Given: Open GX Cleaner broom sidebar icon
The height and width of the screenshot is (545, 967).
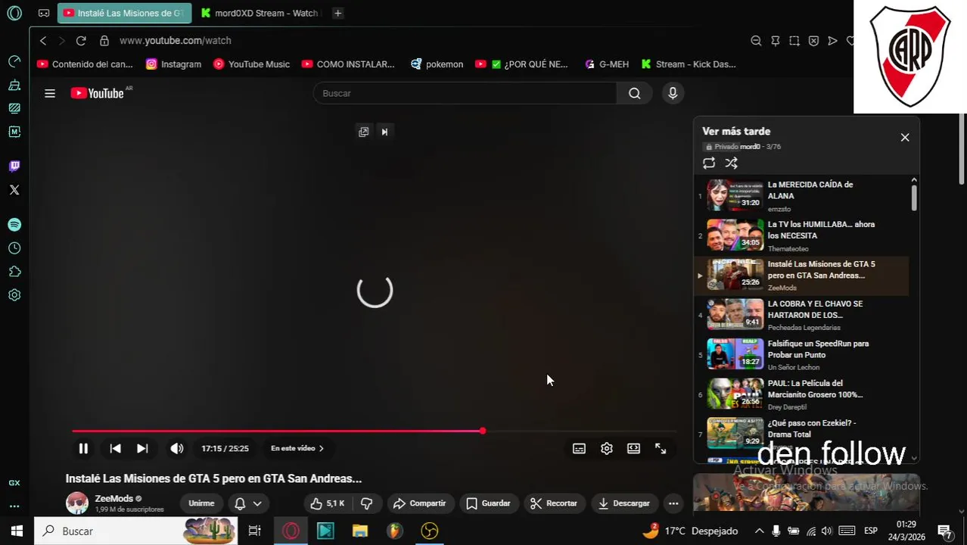Looking at the screenshot, I should (14, 85).
